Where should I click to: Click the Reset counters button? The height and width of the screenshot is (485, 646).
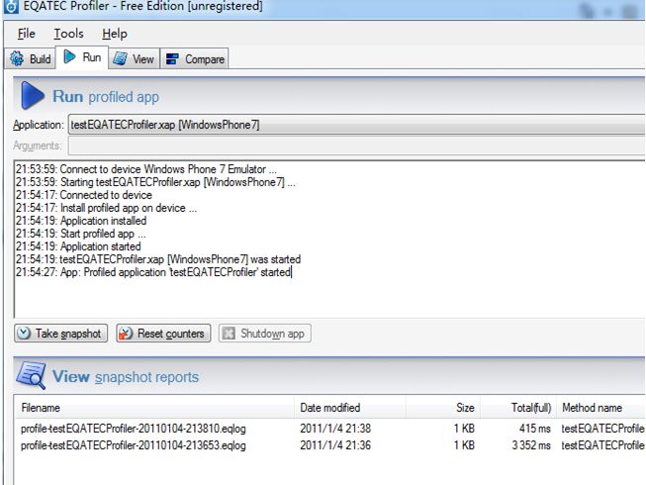click(163, 333)
